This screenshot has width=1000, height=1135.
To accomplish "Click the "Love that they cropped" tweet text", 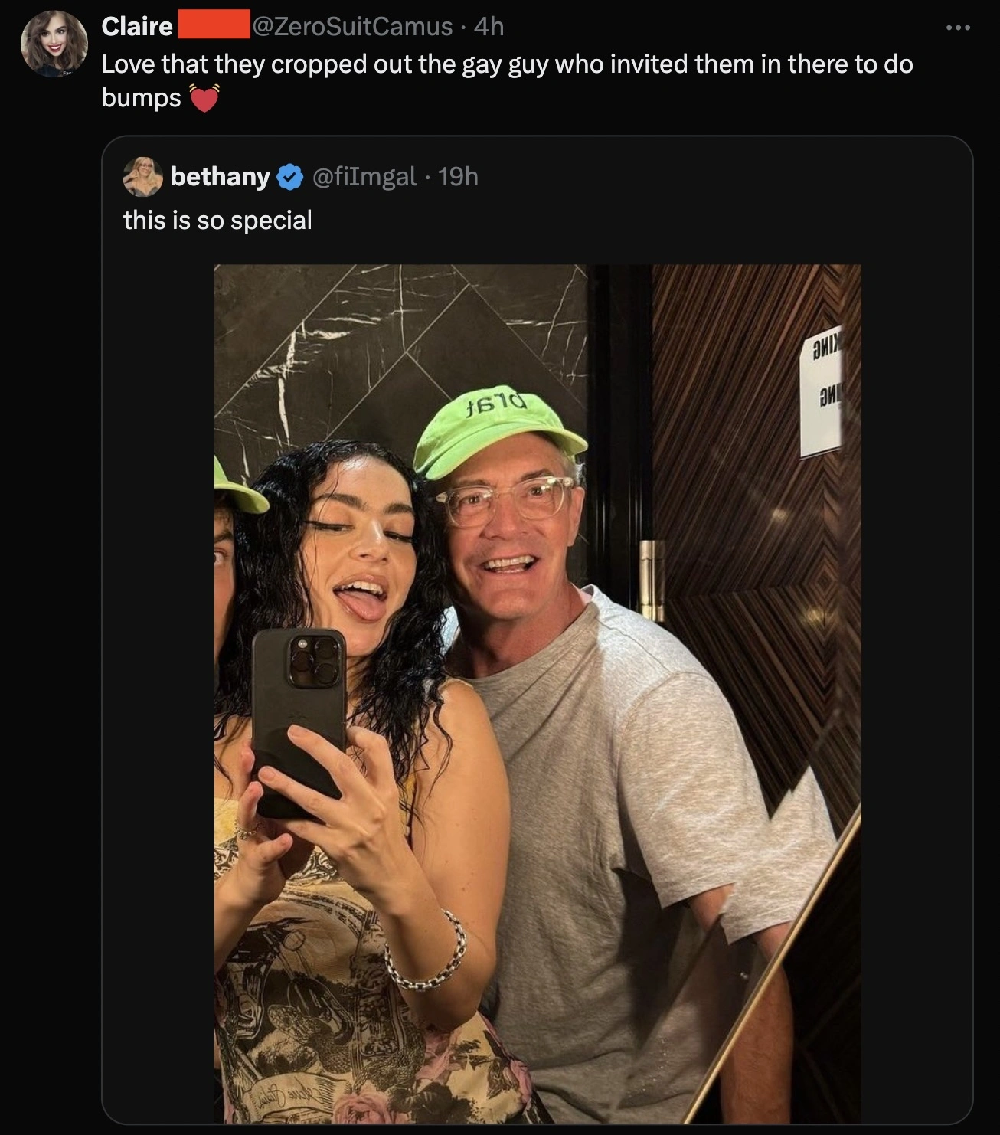I will [507, 64].
